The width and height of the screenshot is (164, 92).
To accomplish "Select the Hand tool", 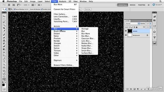I will pyautogui.click(x=4, y=77).
